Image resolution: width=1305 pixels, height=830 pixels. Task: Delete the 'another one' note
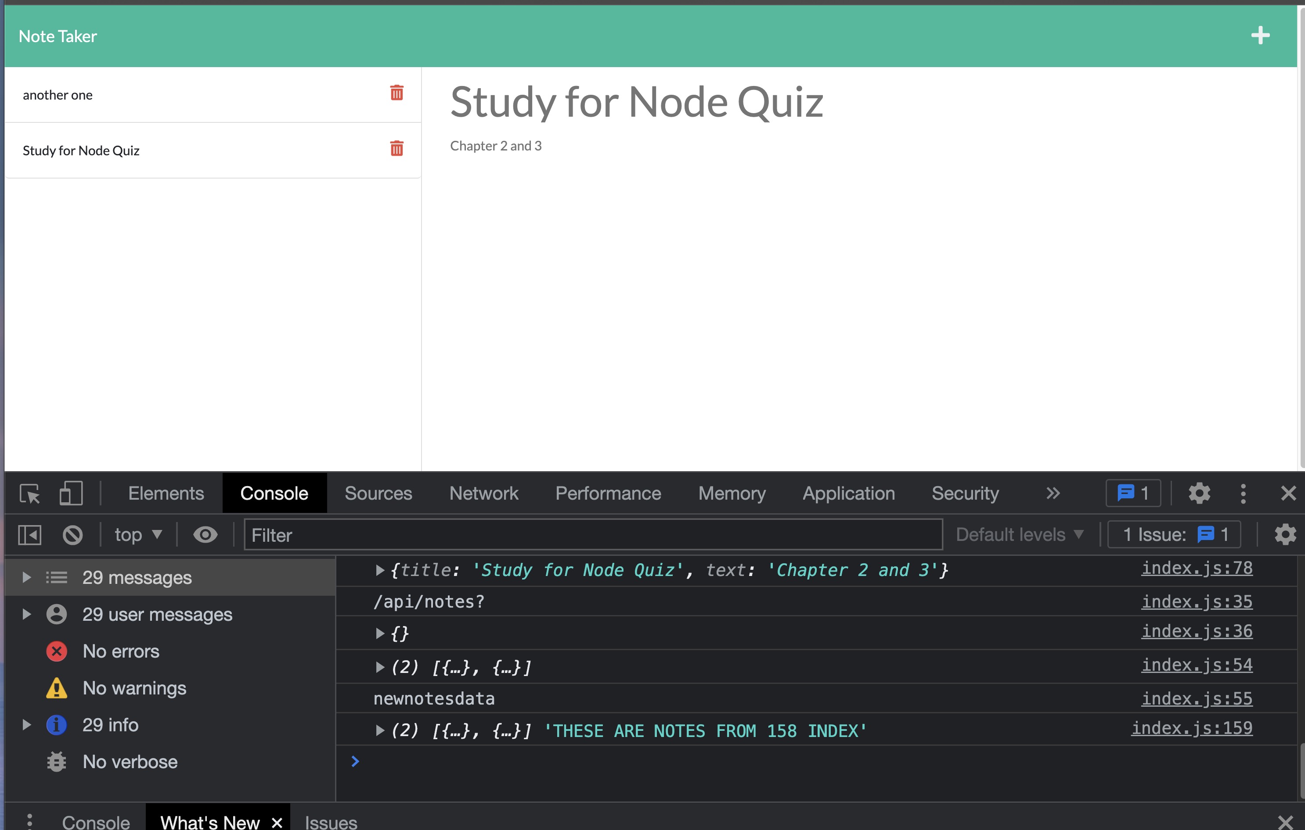pyautogui.click(x=396, y=93)
